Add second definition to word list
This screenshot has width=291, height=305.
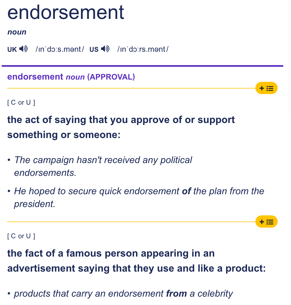(x=266, y=222)
